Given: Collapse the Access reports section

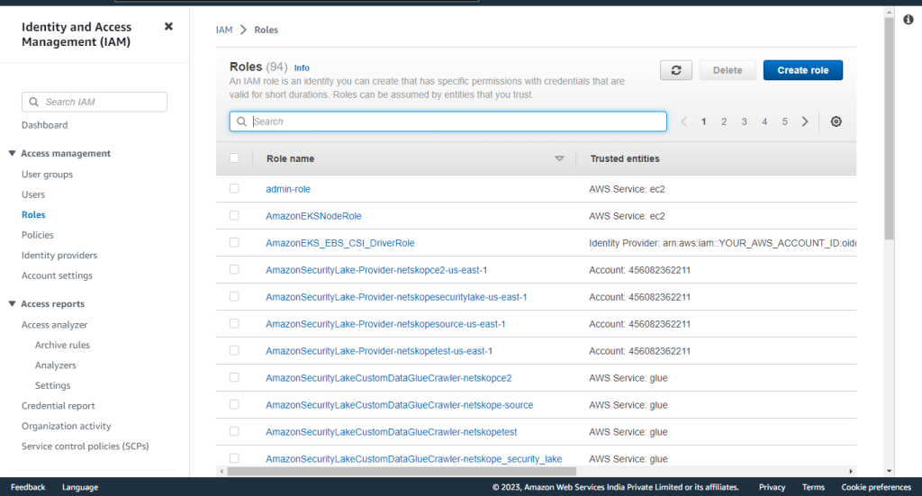Looking at the screenshot, I should (x=12, y=304).
